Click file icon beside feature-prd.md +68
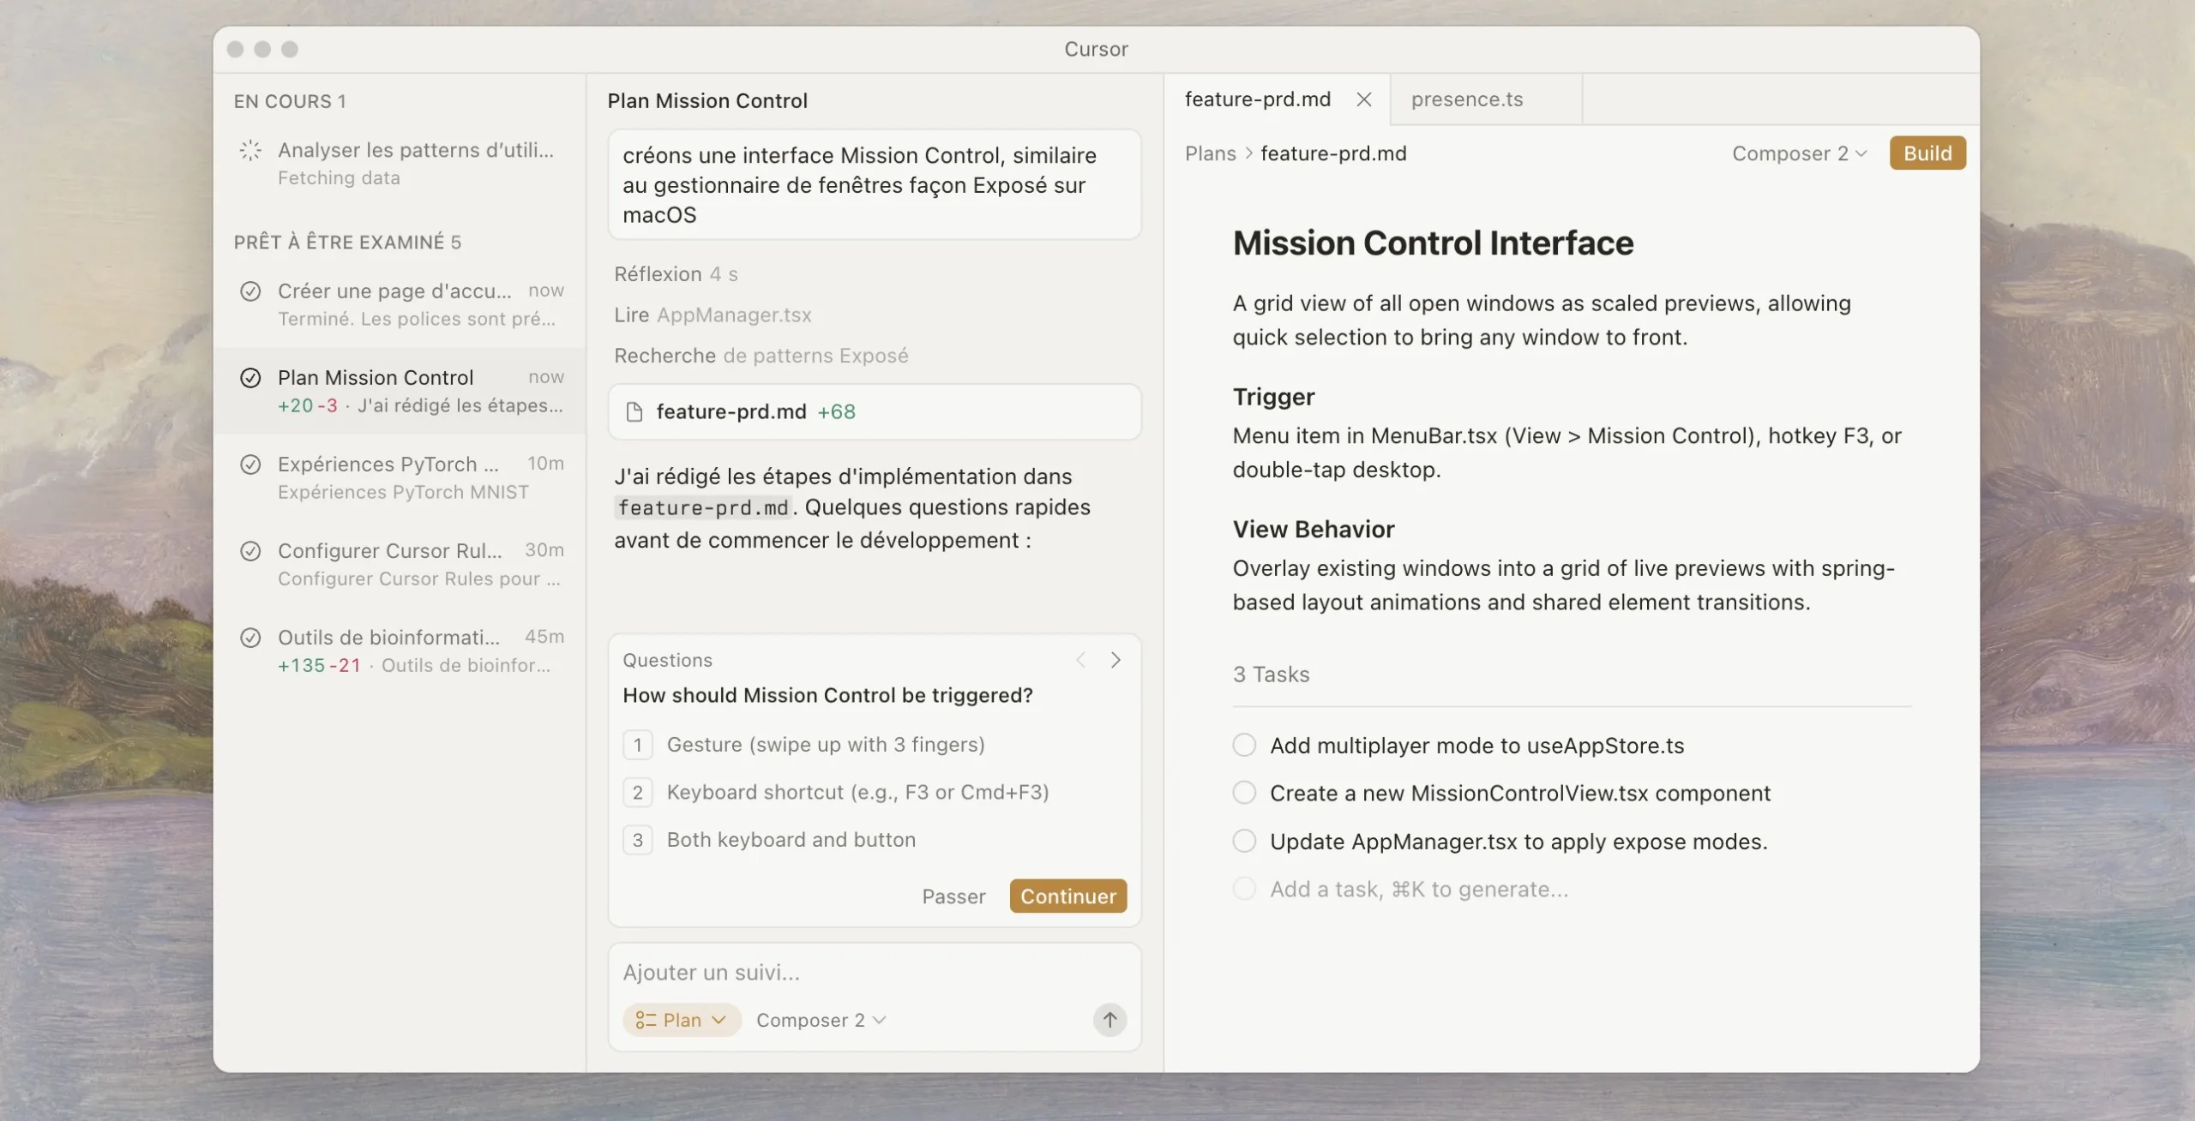The image size is (2195, 1121). coord(634,412)
